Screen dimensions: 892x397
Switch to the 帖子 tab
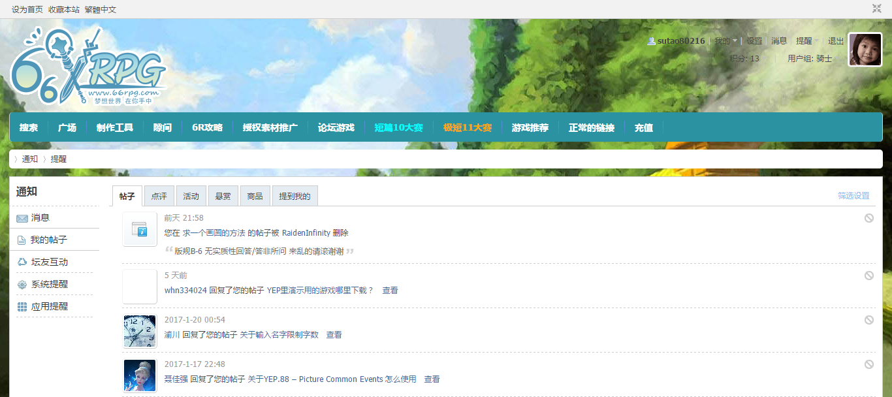point(127,196)
